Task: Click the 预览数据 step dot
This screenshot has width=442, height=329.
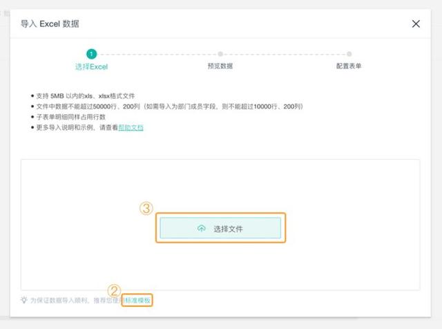Action: point(220,54)
